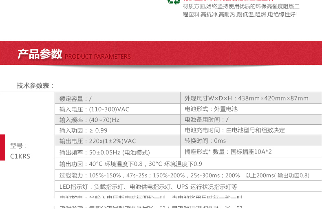Image resolution: width=322 pixels, height=209 pixels.
Task: Click the 电池备用时间 cell
Action: click(x=251, y=120)
